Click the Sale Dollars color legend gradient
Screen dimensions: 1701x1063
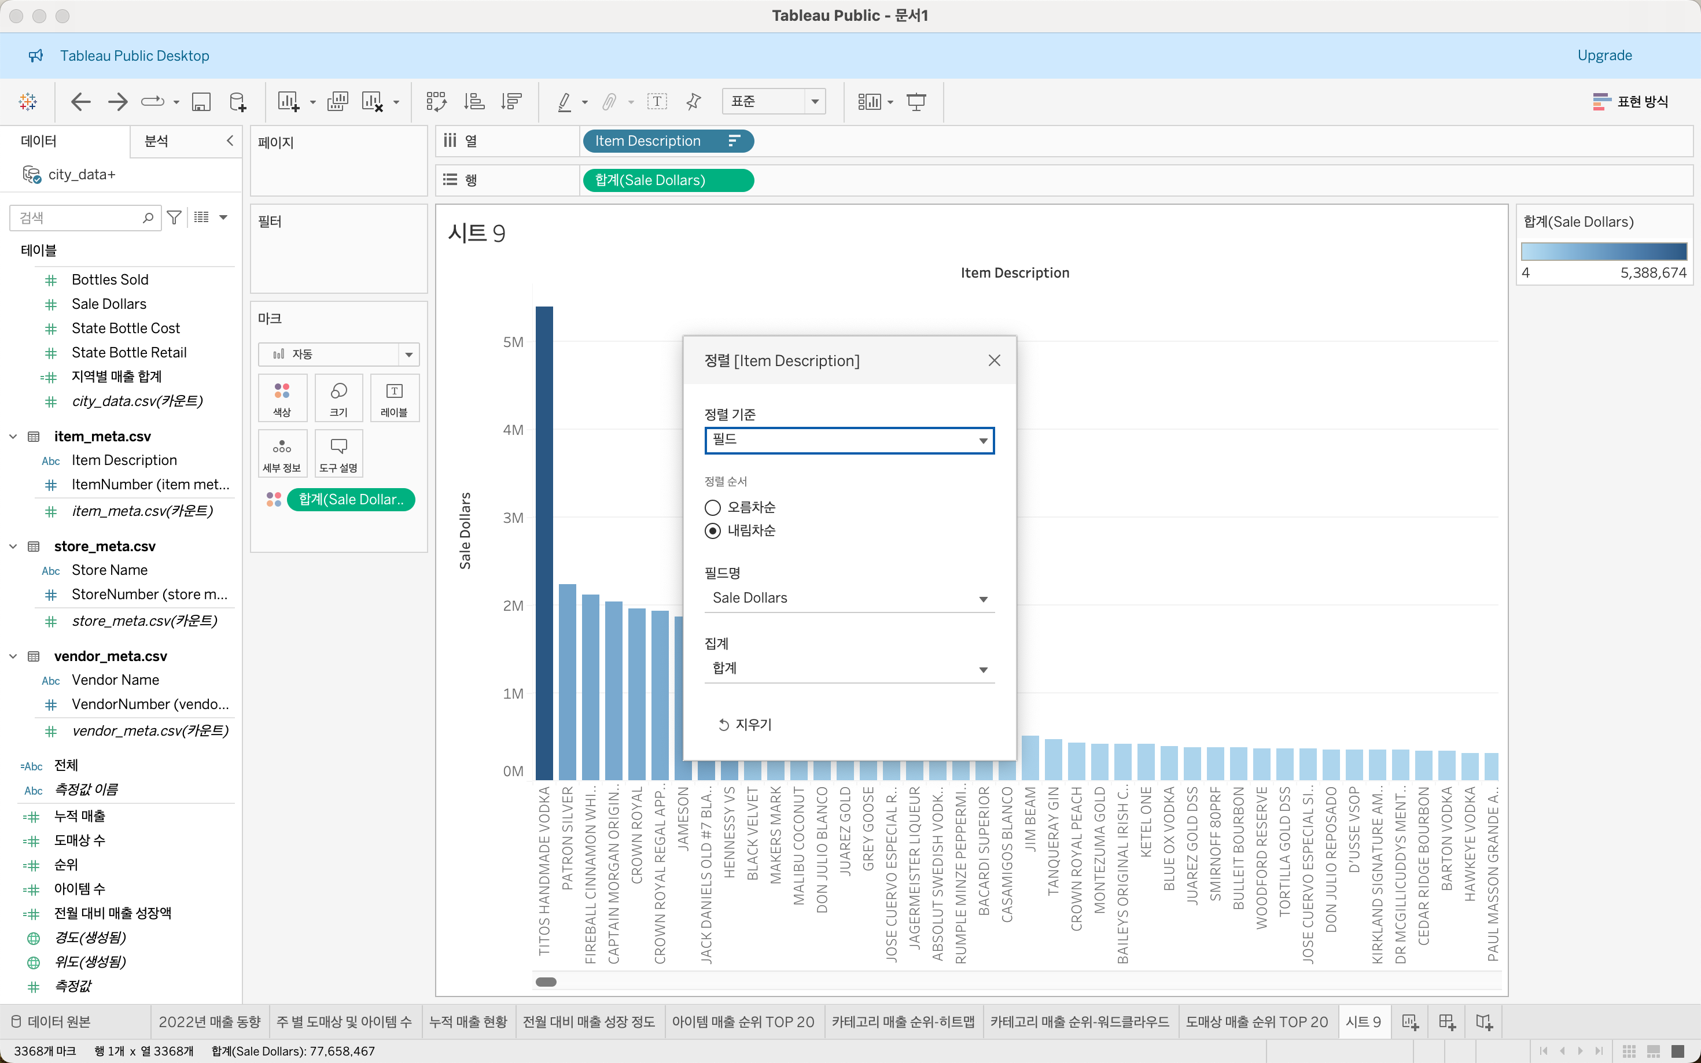tap(1603, 252)
